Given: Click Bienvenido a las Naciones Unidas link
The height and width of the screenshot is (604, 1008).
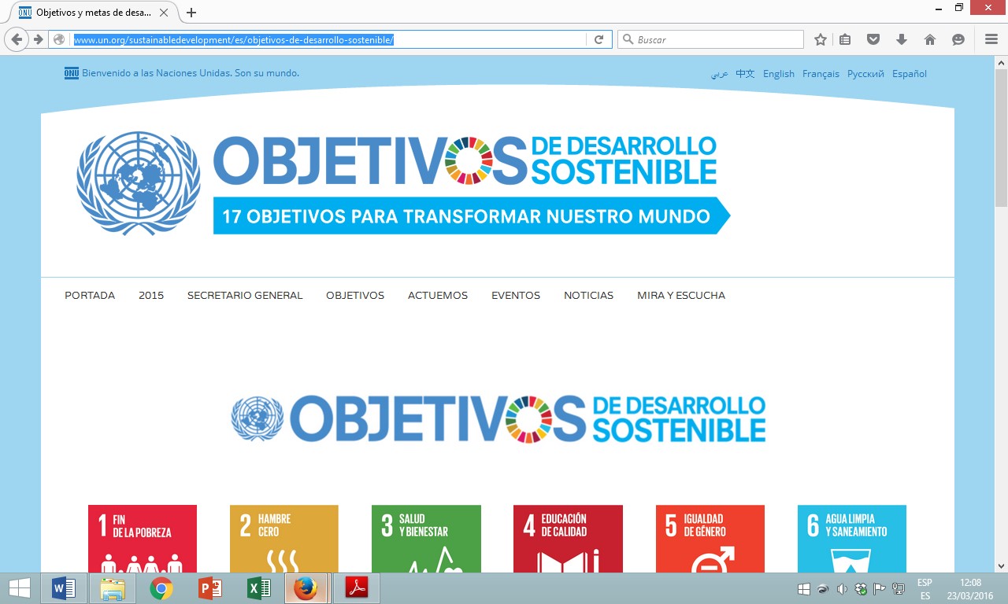Looking at the screenshot, I should pos(191,73).
